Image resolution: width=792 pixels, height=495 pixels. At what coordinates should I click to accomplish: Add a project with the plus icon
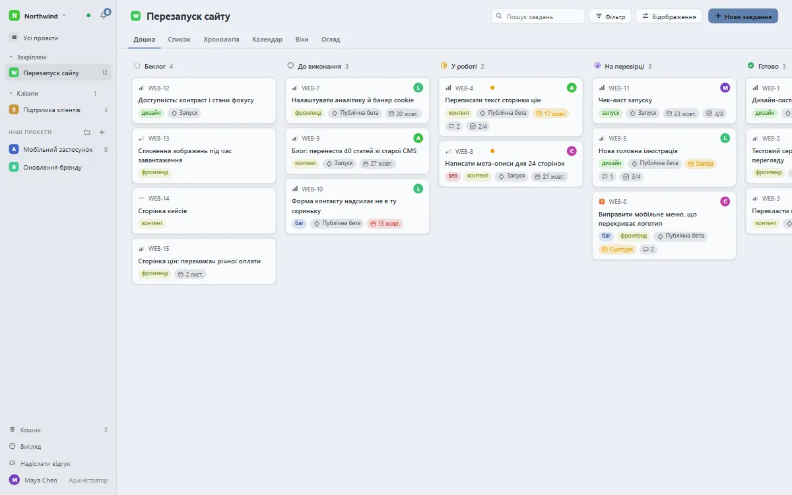(102, 132)
